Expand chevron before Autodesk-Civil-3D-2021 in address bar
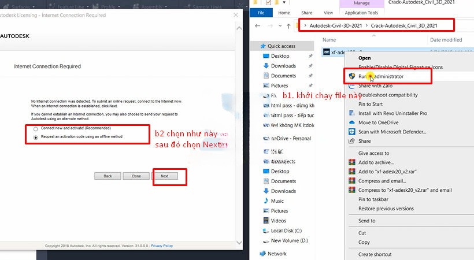This screenshot has height=260, width=474. (x=305, y=25)
